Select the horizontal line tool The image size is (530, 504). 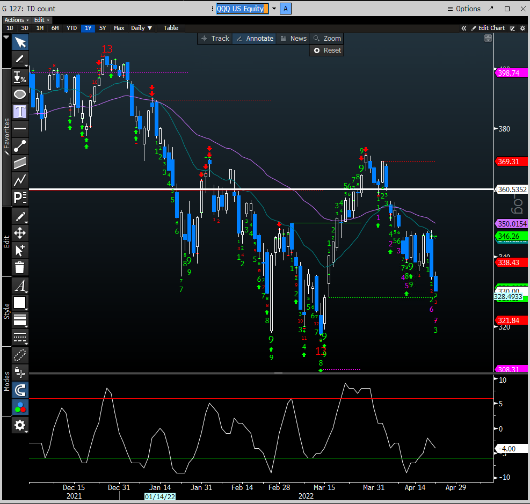(x=20, y=129)
